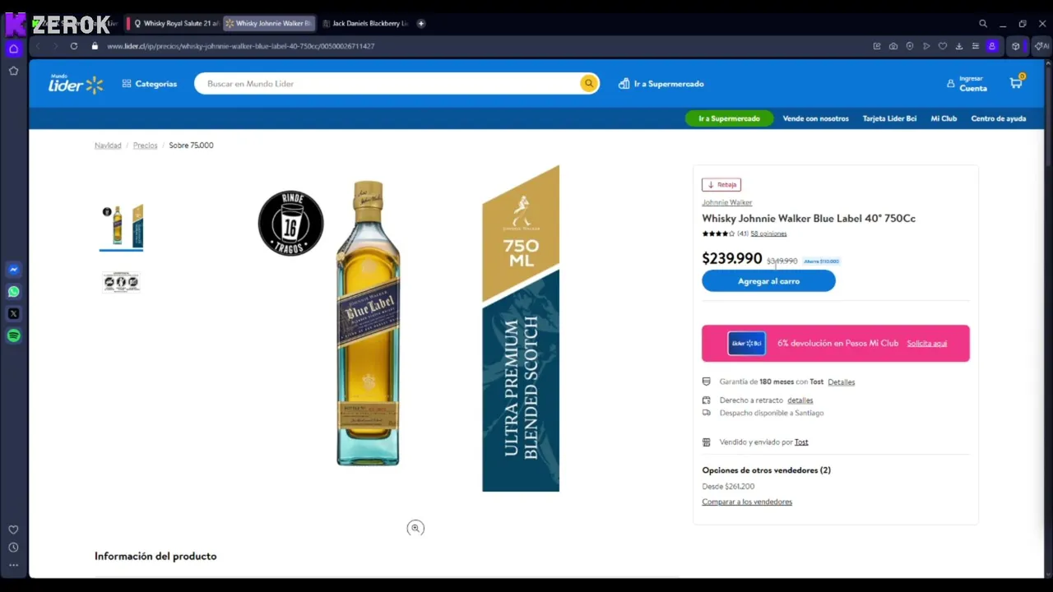Go to Precios breadcrumb

[x=146, y=146]
